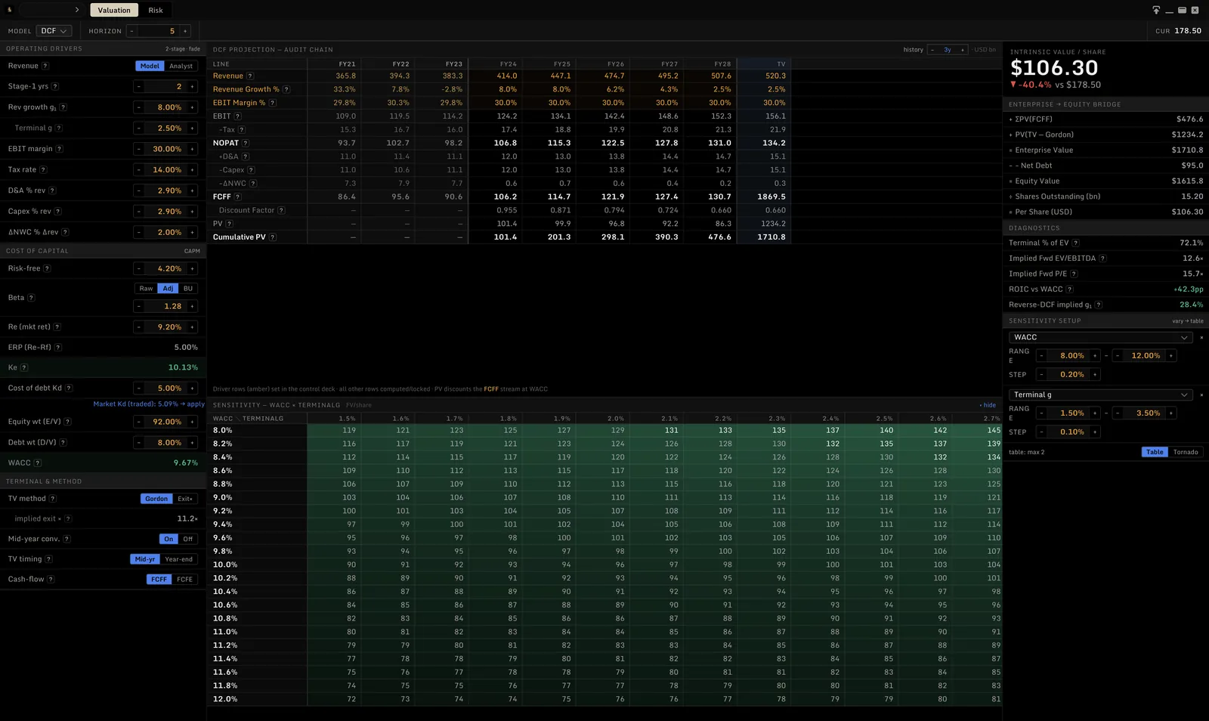Image resolution: width=1209 pixels, height=721 pixels.
Task: Switch Revenue source to Analyst
Action: (x=181, y=66)
